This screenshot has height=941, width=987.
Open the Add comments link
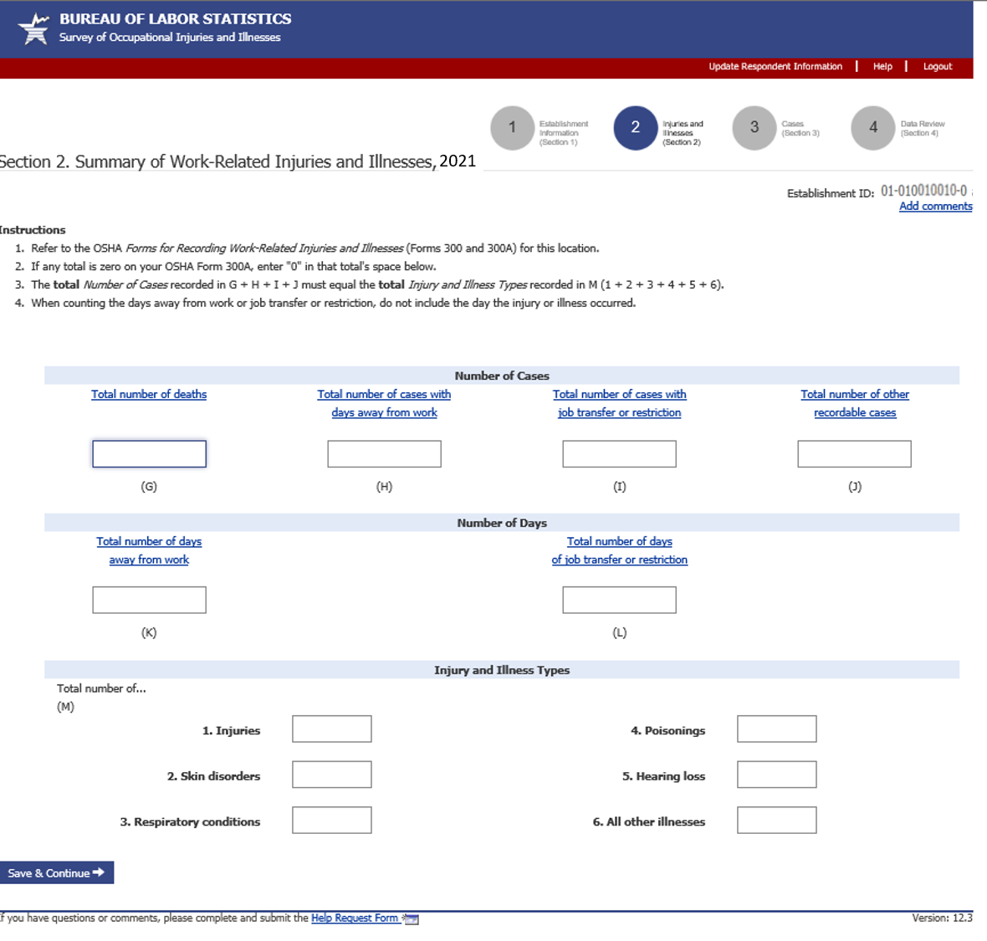(x=935, y=207)
